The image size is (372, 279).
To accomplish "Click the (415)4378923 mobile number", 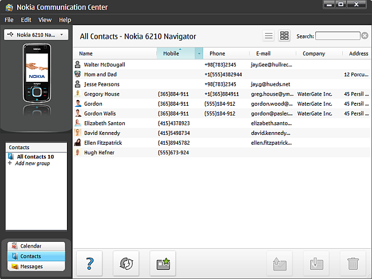I will tap(173, 123).
